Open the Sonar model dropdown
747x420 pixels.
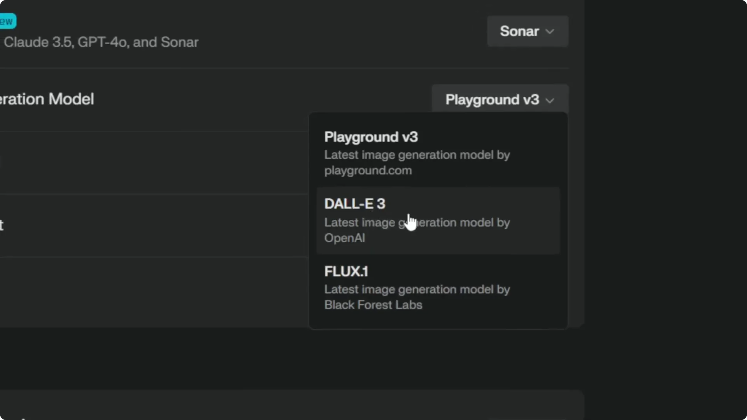(527, 31)
